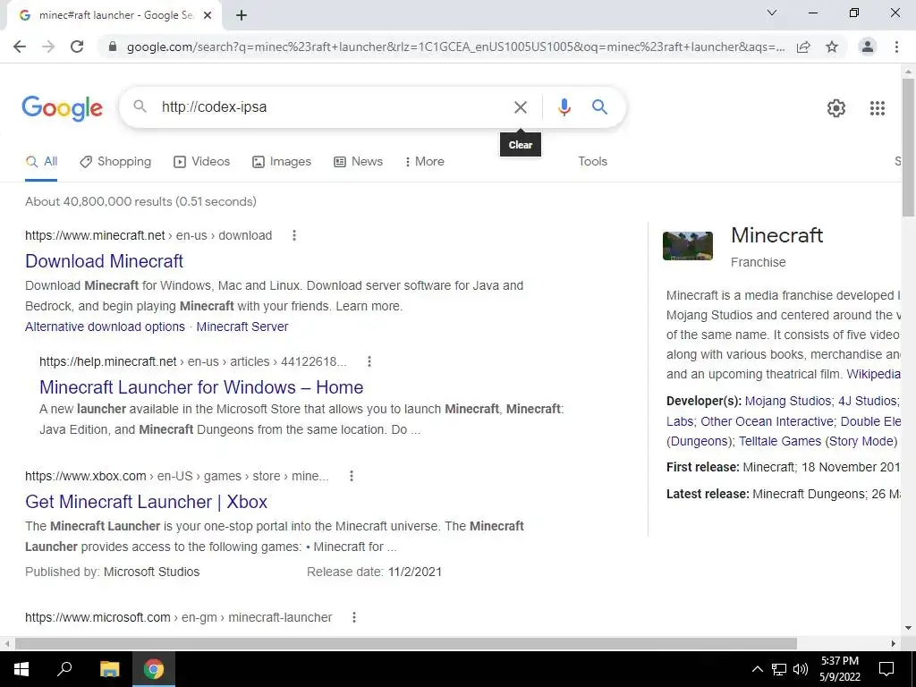This screenshot has width=916, height=687.
Task: Open the Wikipedia link in knowledge panel
Action: [x=873, y=375]
